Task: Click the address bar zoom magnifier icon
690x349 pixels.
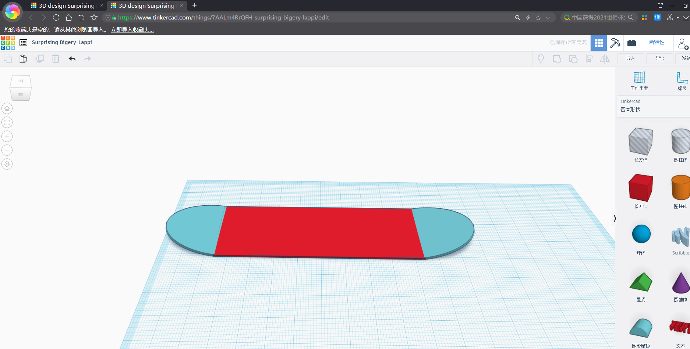Action: (517, 17)
